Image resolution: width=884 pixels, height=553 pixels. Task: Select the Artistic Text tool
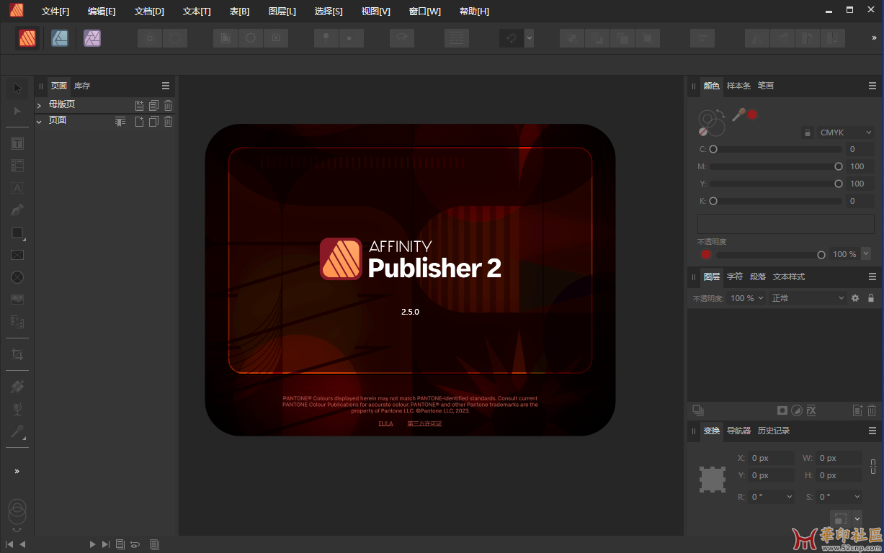pos(17,188)
